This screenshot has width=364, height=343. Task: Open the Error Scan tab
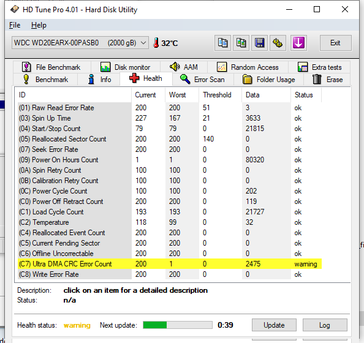coord(203,80)
